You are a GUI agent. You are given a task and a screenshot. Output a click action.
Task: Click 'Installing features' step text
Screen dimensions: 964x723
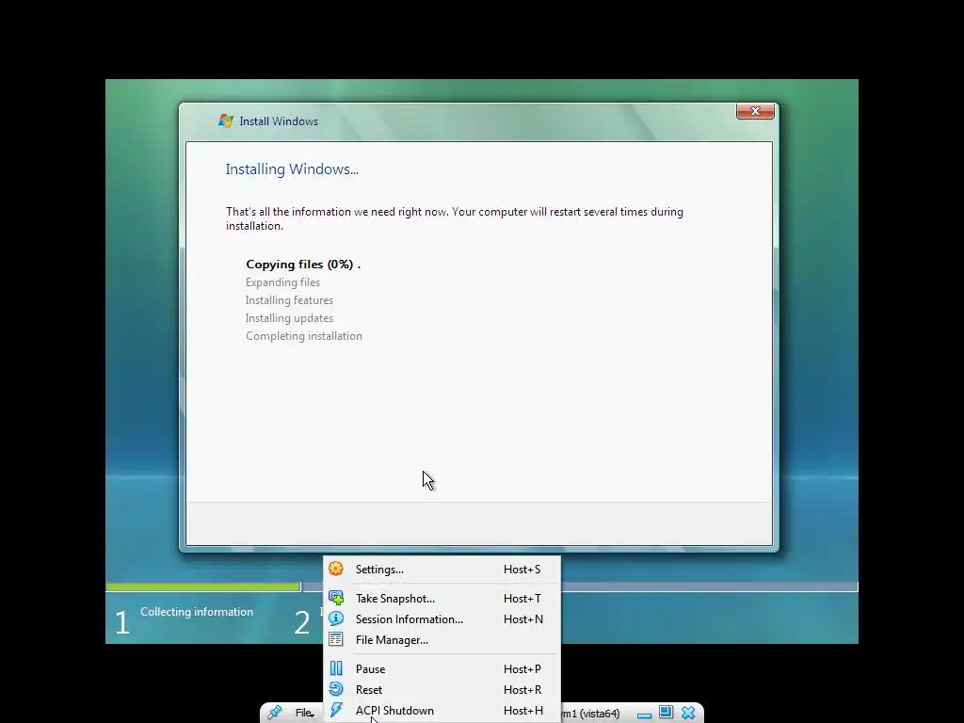pos(289,300)
